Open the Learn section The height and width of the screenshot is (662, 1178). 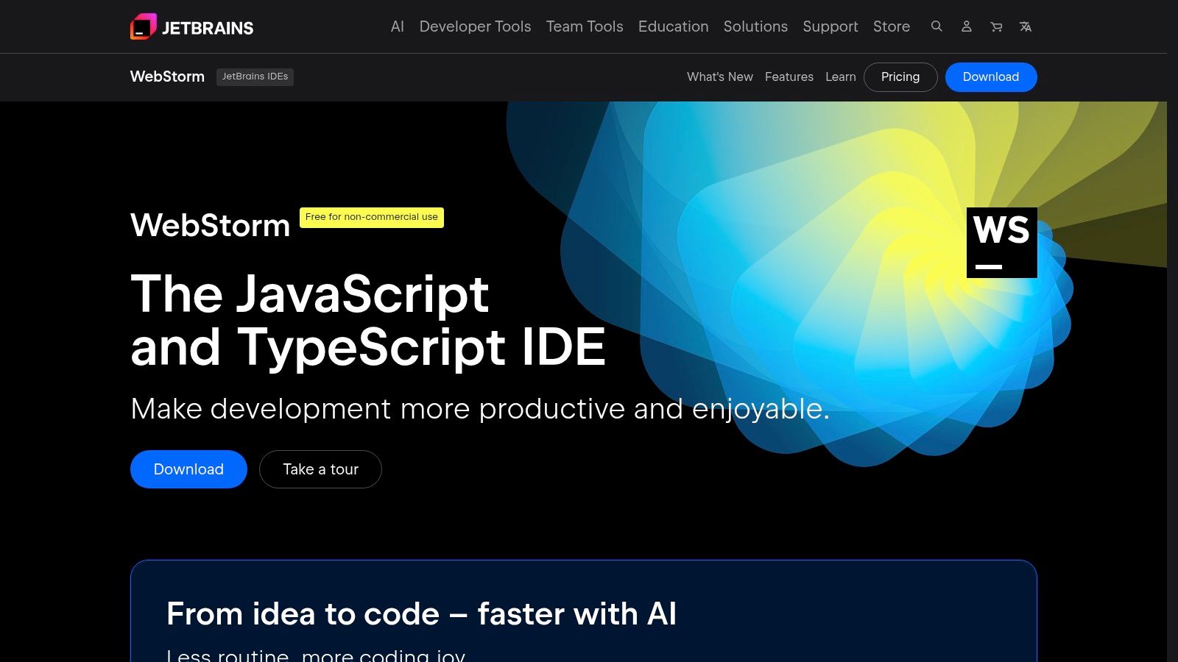[841, 76]
